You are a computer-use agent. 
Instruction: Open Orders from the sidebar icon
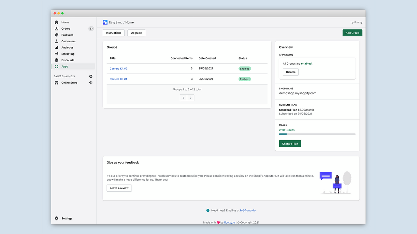[x=56, y=28]
